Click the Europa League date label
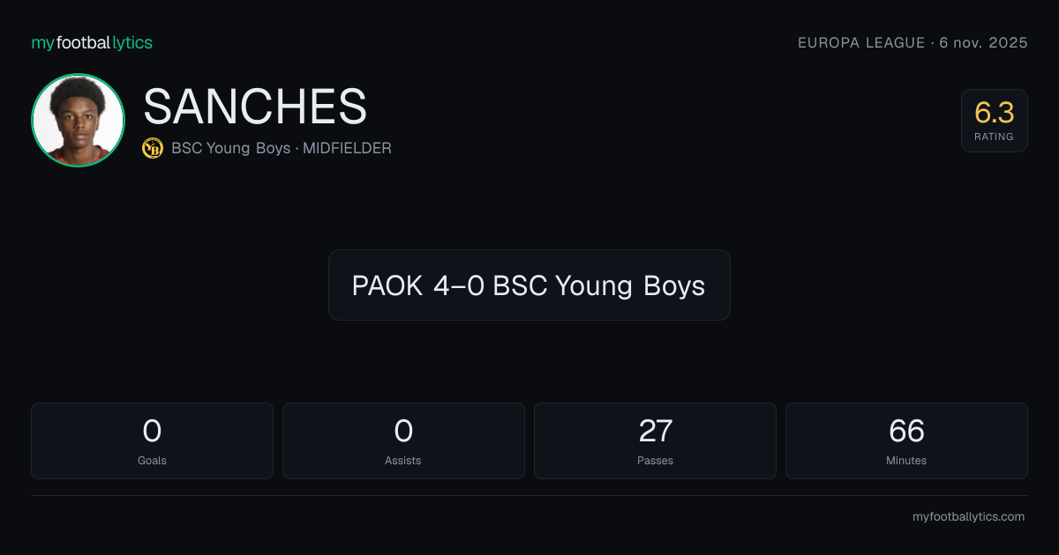This screenshot has width=1059, height=555. (x=913, y=42)
